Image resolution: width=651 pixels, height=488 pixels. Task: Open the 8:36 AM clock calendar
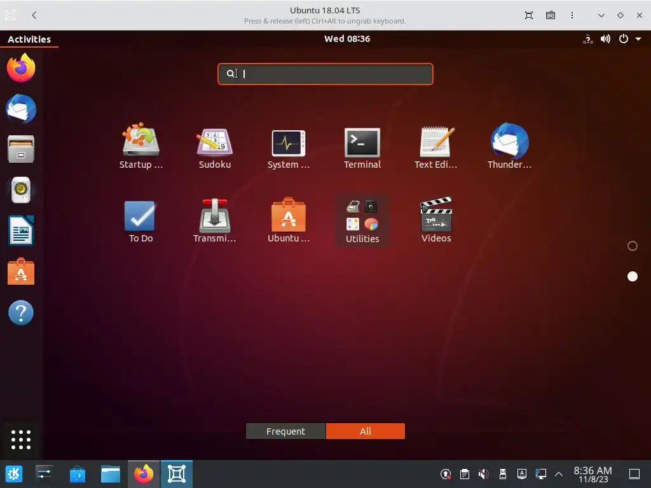pos(593,474)
